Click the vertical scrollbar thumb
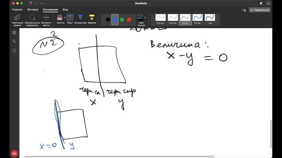Image resolution: width=282 pixels, height=158 pixels. 271,133
